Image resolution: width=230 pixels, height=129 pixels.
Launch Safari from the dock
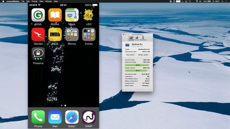(72, 117)
